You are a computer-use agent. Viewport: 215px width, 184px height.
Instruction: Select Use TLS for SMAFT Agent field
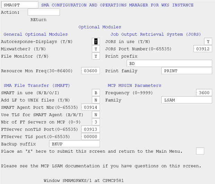[x=96, y=115]
